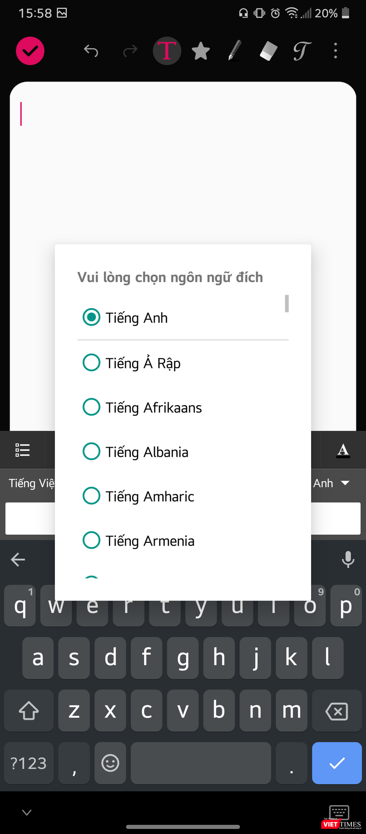This screenshot has width=366, height=834.
Task: Click the language dialog scrollbar
Action: [x=286, y=303]
